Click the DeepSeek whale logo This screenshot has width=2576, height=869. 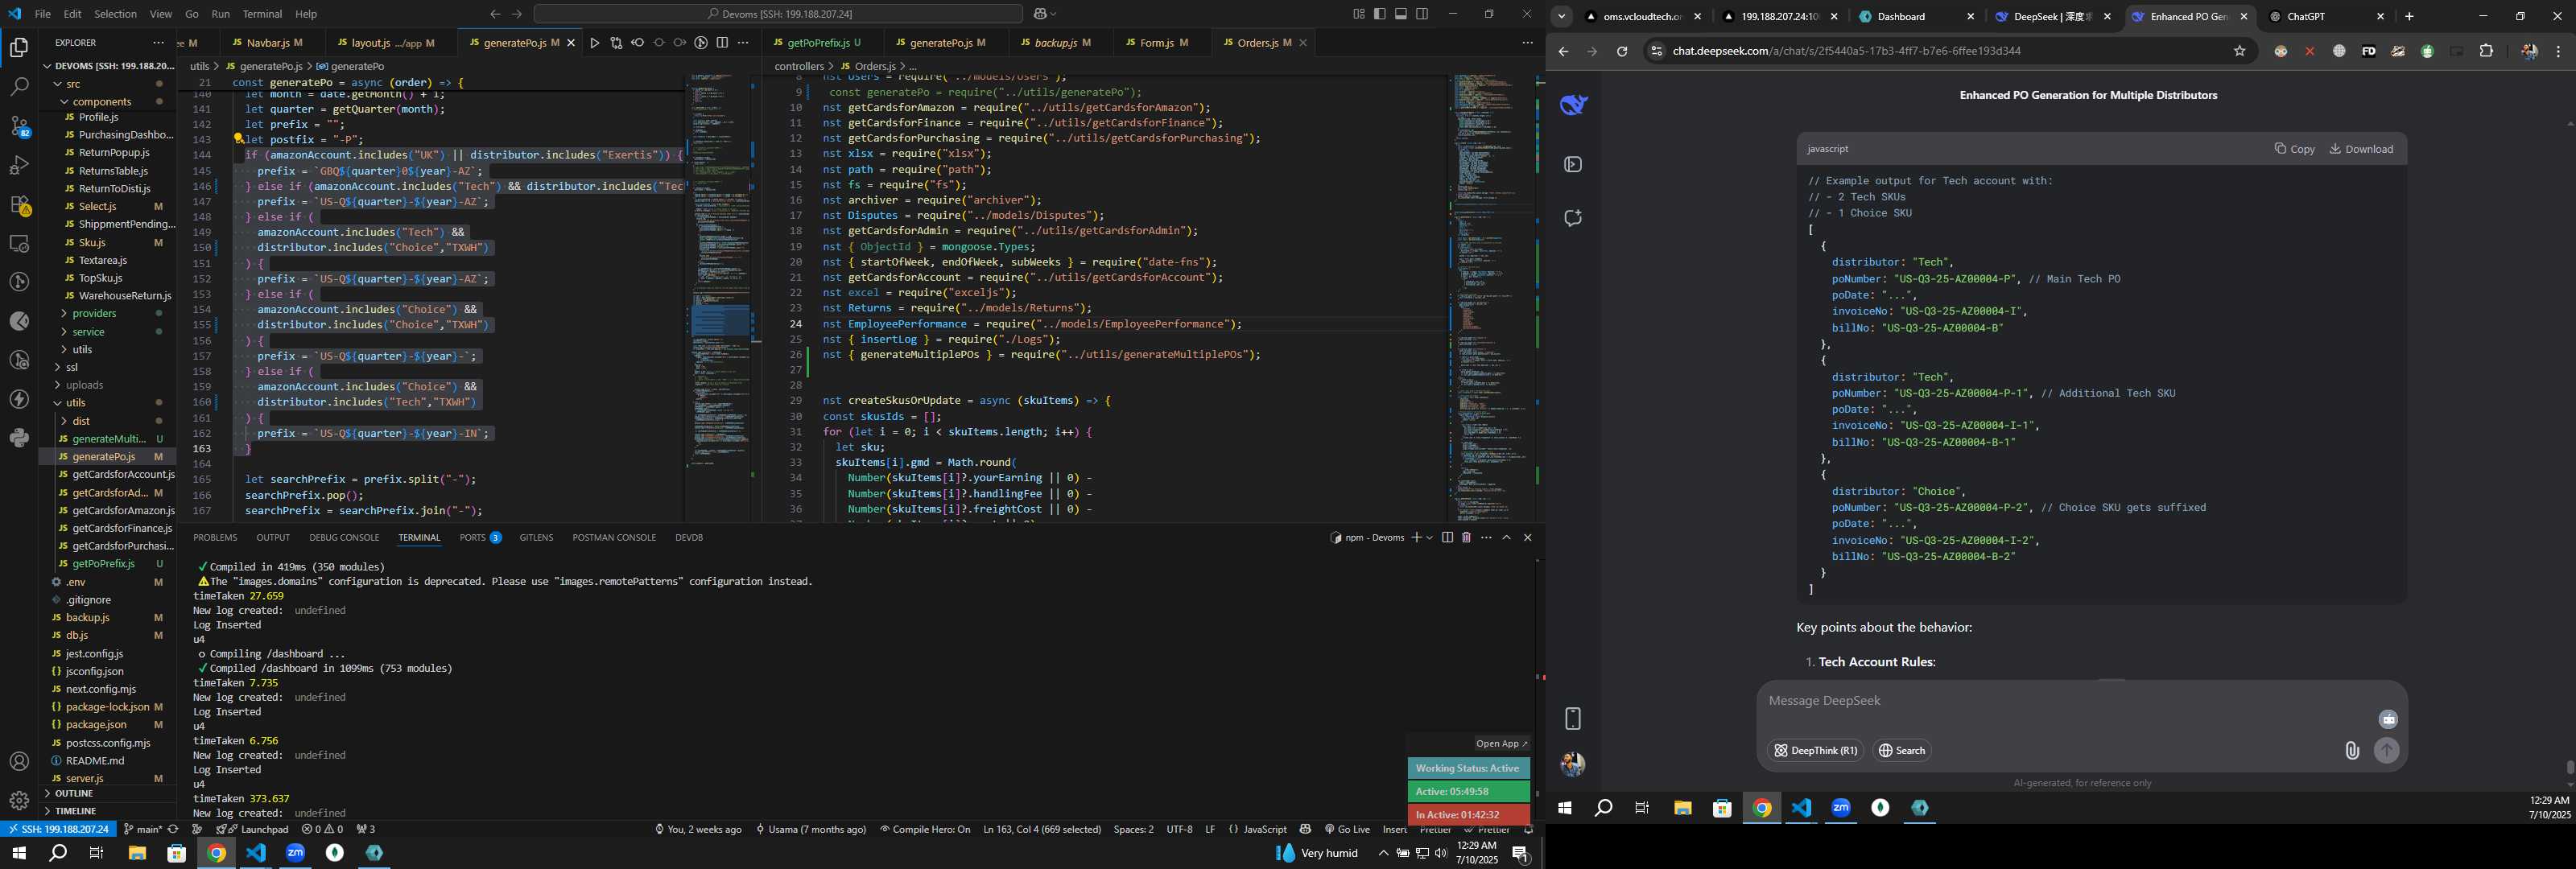(x=1573, y=105)
